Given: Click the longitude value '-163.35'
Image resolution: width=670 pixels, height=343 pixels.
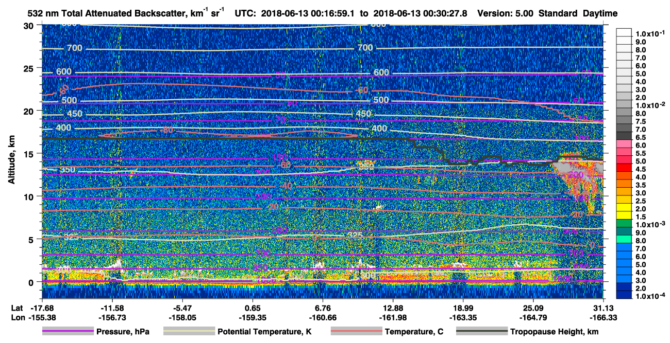Looking at the screenshot, I should (463, 317).
